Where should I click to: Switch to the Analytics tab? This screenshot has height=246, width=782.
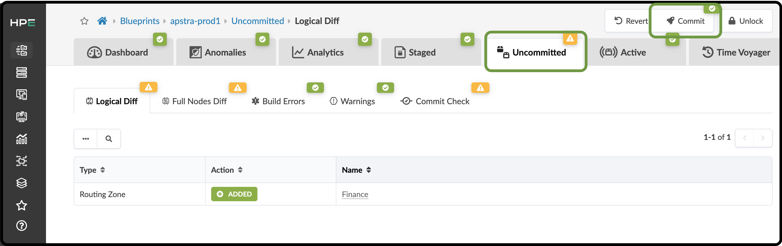(x=328, y=52)
